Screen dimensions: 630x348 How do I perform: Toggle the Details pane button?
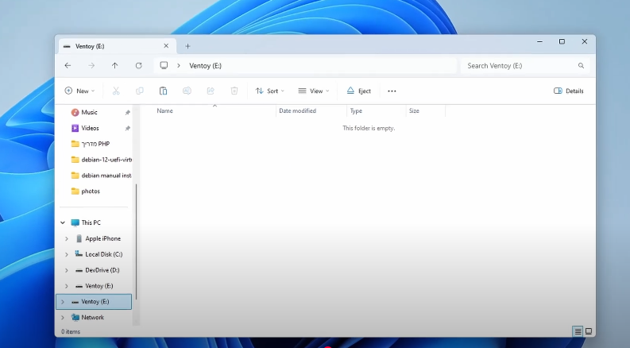click(569, 91)
